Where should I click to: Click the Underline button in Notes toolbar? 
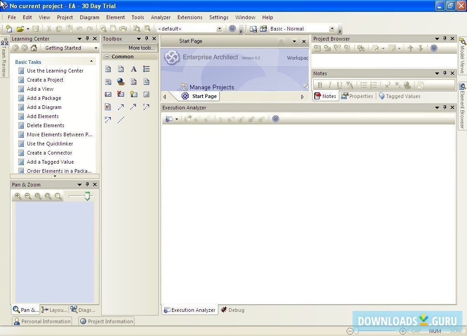(x=339, y=85)
